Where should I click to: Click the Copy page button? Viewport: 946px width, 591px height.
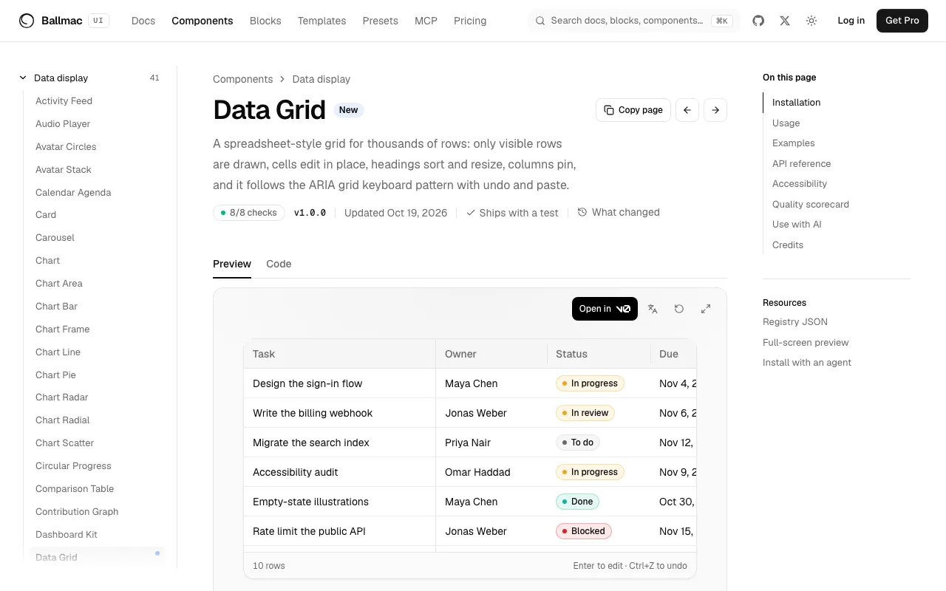coord(633,110)
